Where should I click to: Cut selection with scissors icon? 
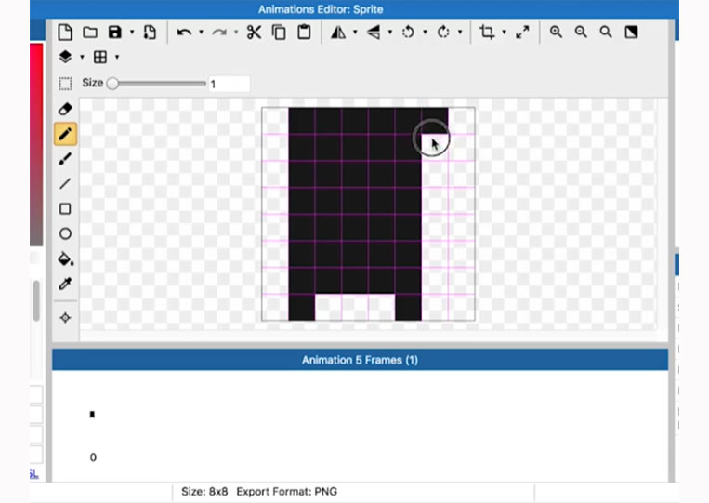254,33
